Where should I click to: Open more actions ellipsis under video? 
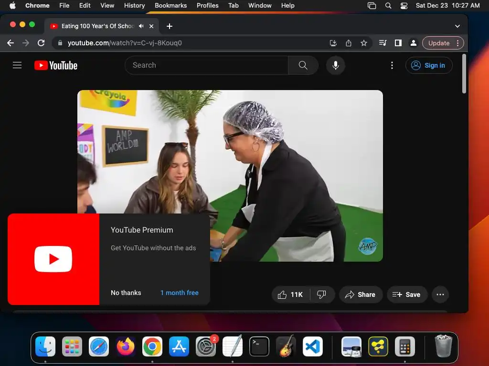click(x=440, y=295)
